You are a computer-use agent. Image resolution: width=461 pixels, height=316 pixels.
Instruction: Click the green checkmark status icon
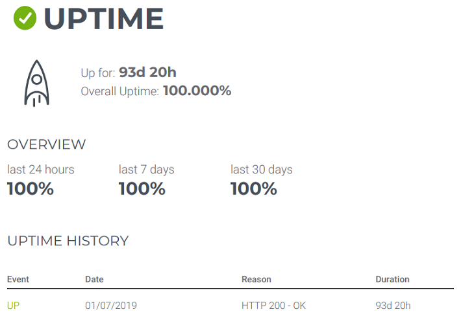pyautogui.click(x=25, y=18)
